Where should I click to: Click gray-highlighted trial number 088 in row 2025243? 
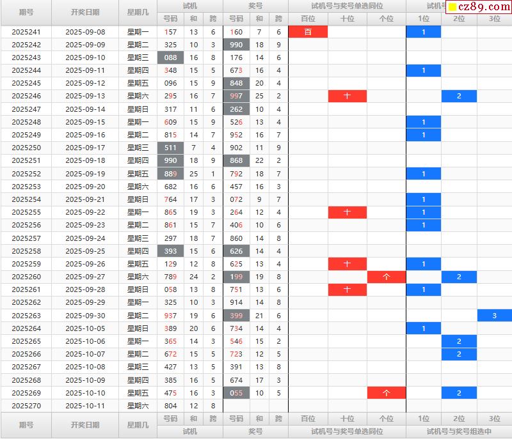(x=170, y=58)
